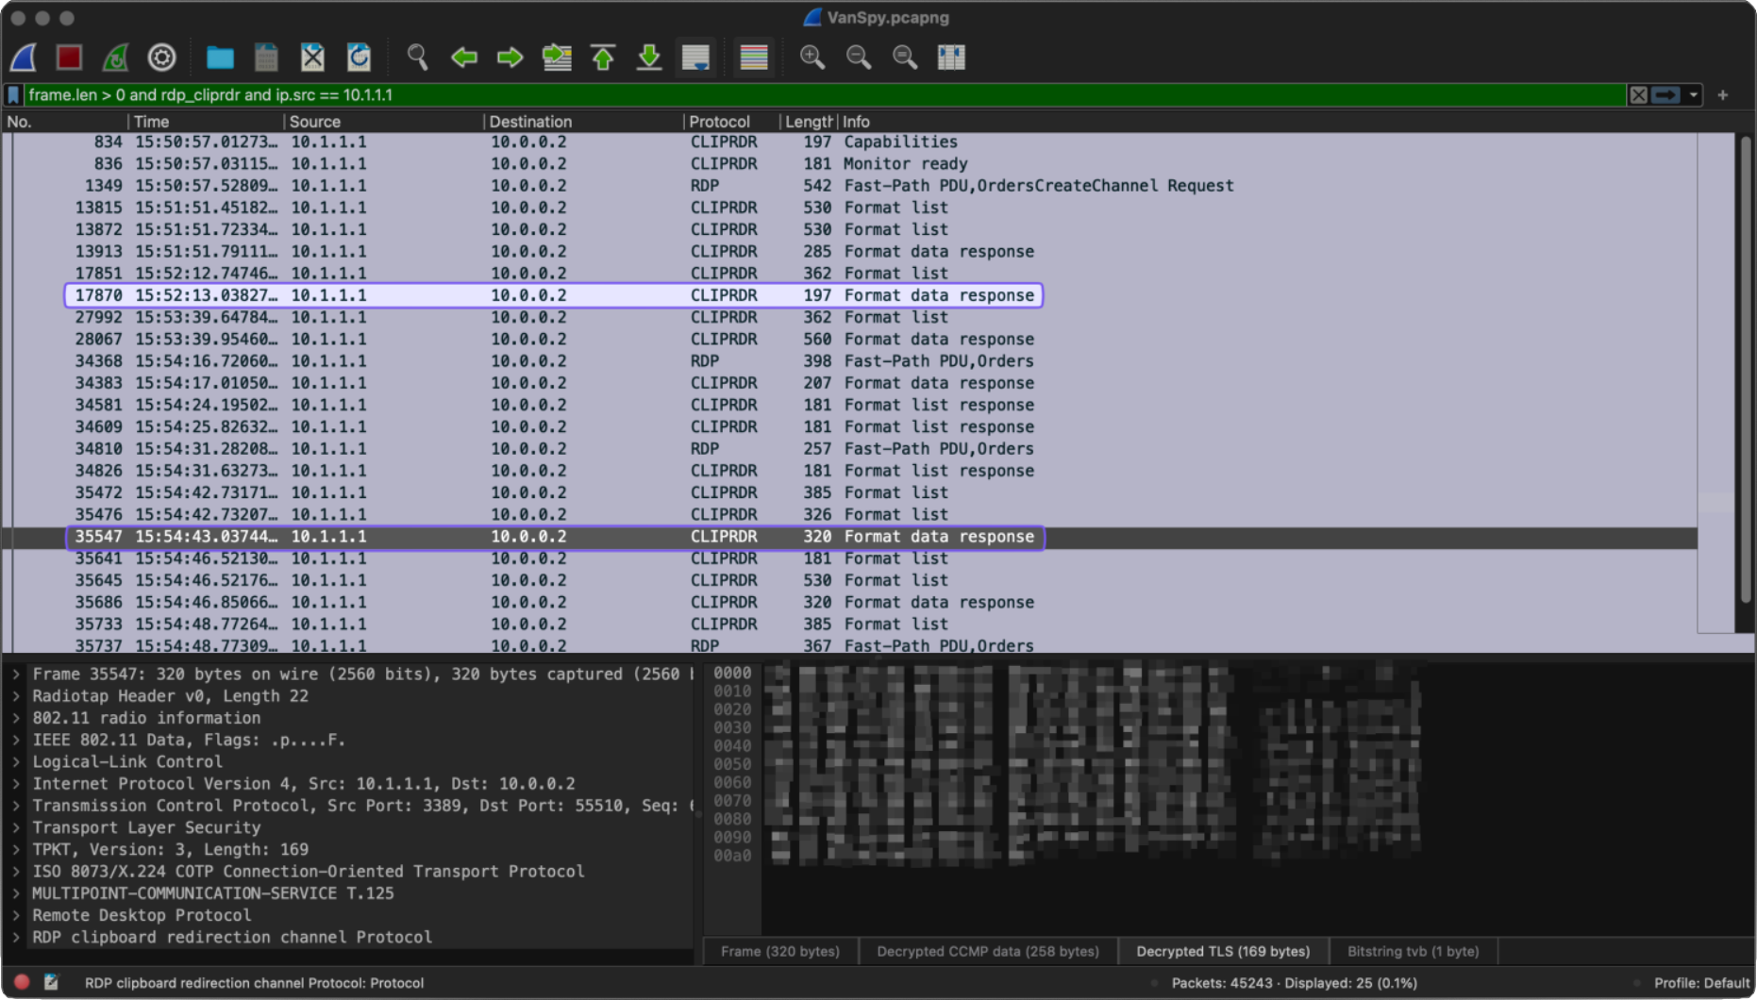Expand TPKT Version 3 section
1757x1000 pixels.
point(15,850)
